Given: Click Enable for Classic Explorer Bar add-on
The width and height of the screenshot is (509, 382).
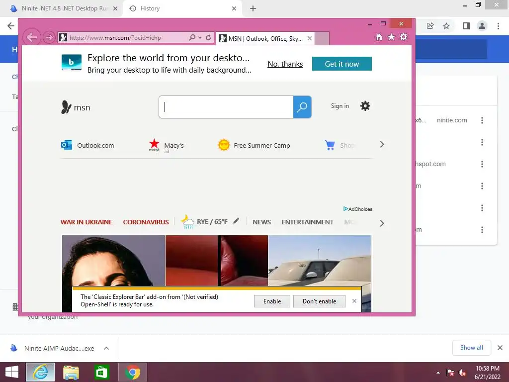Looking at the screenshot, I should coord(272,301).
